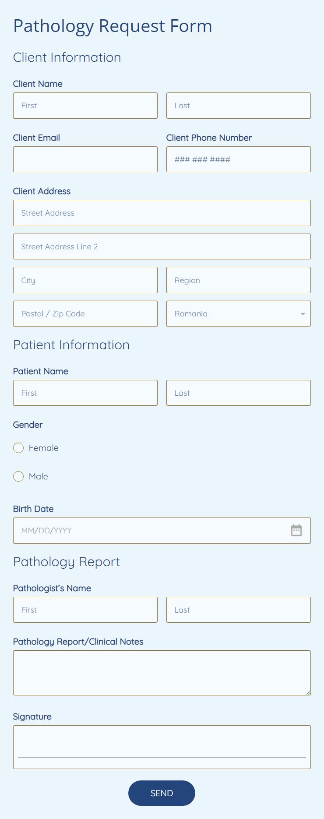The height and width of the screenshot is (819, 324).
Task: Click the Postal / Zip Code field
Action: [85, 314]
